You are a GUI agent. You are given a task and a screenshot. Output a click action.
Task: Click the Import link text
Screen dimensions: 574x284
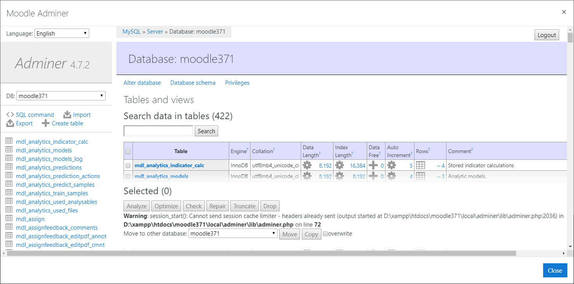click(82, 114)
